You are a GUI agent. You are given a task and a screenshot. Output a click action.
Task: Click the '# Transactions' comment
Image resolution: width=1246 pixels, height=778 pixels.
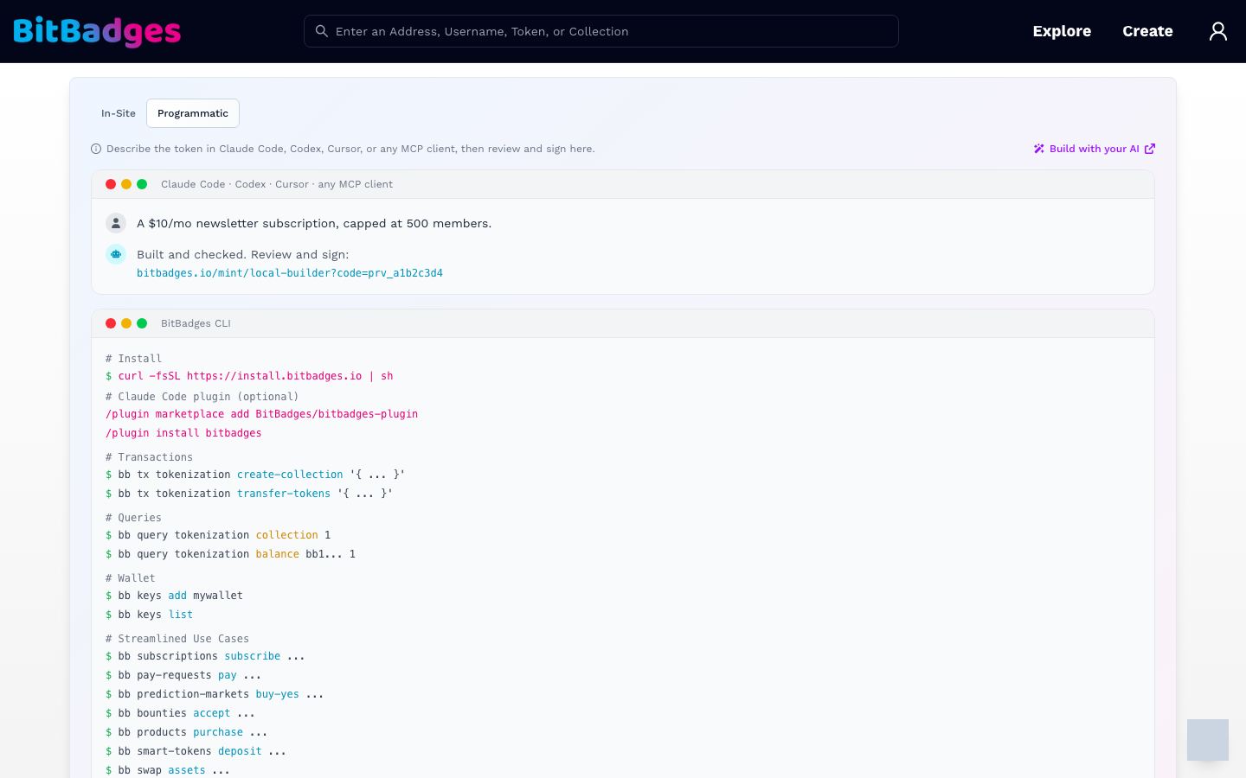pos(149,457)
